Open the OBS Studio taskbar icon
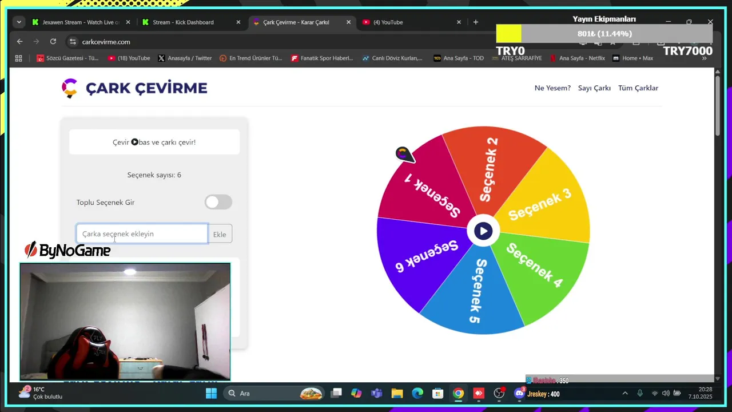 (x=499, y=393)
